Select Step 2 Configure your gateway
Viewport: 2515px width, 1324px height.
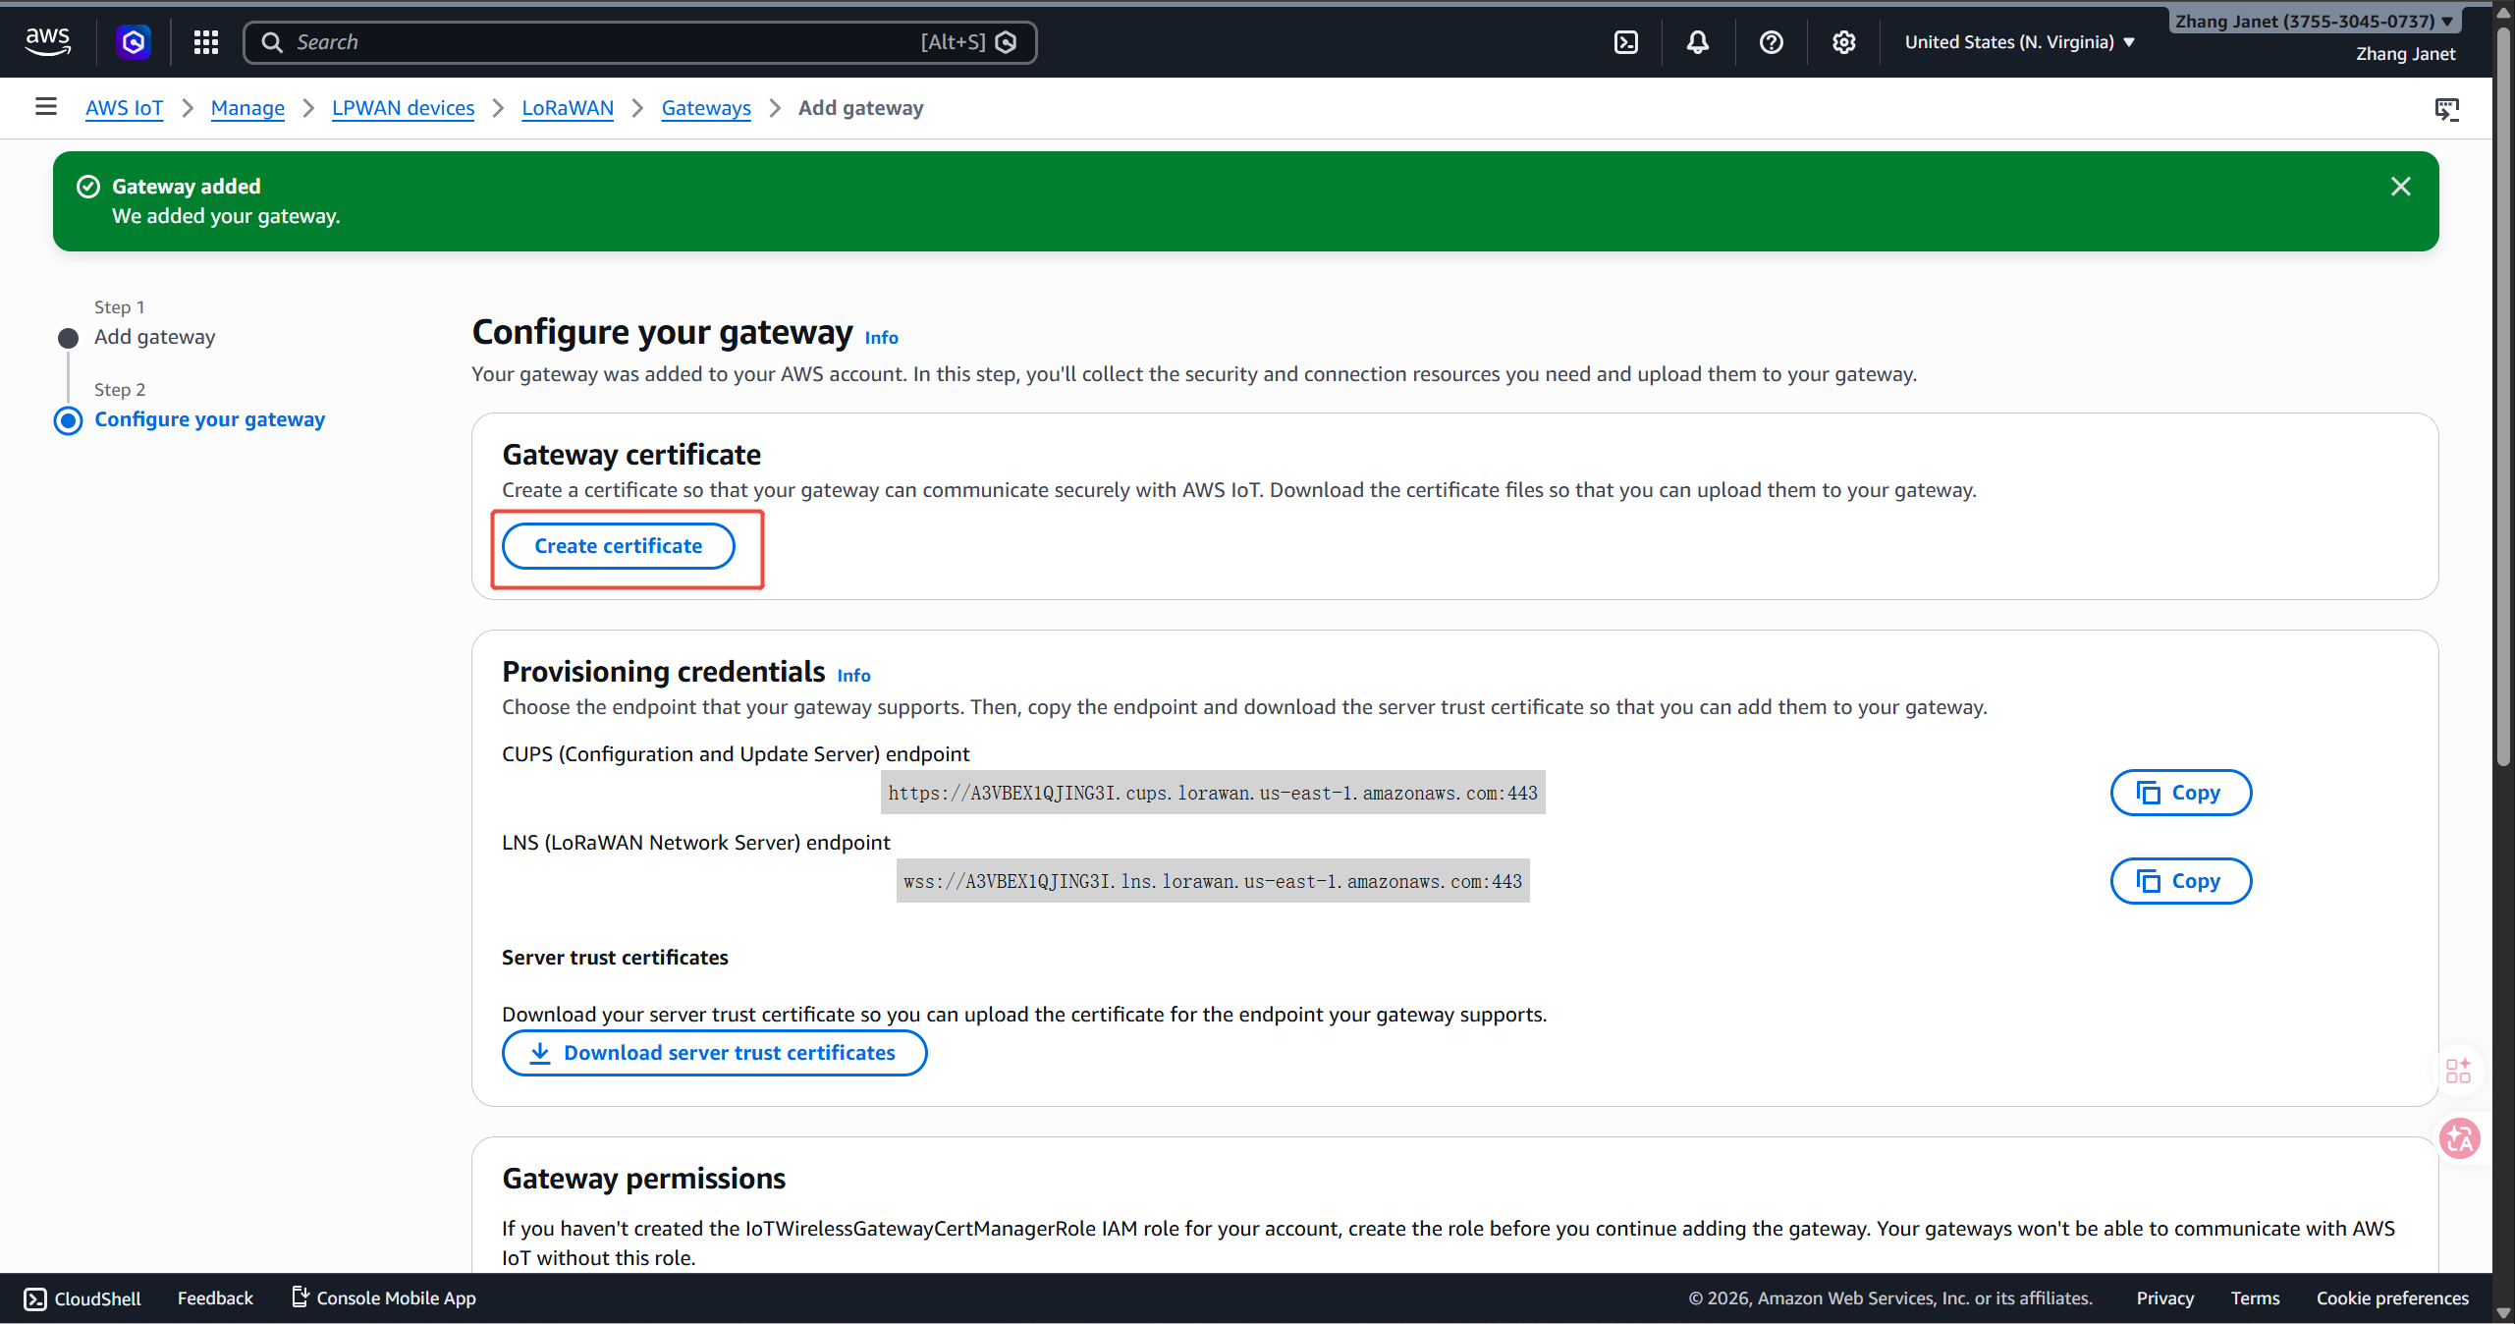pyautogui.click(x=209, y=419)
